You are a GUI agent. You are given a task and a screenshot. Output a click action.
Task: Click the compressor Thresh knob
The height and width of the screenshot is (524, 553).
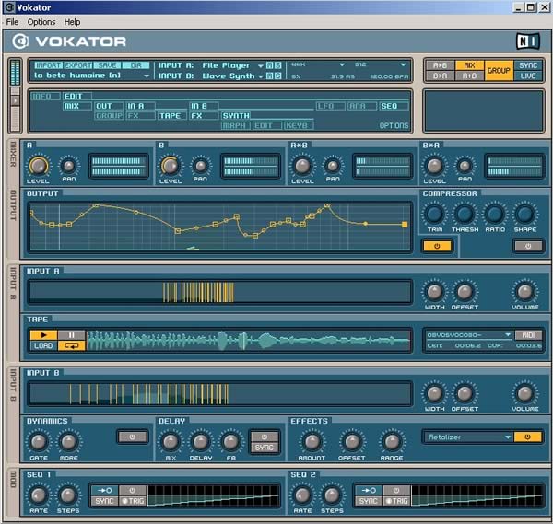(465, 215)
